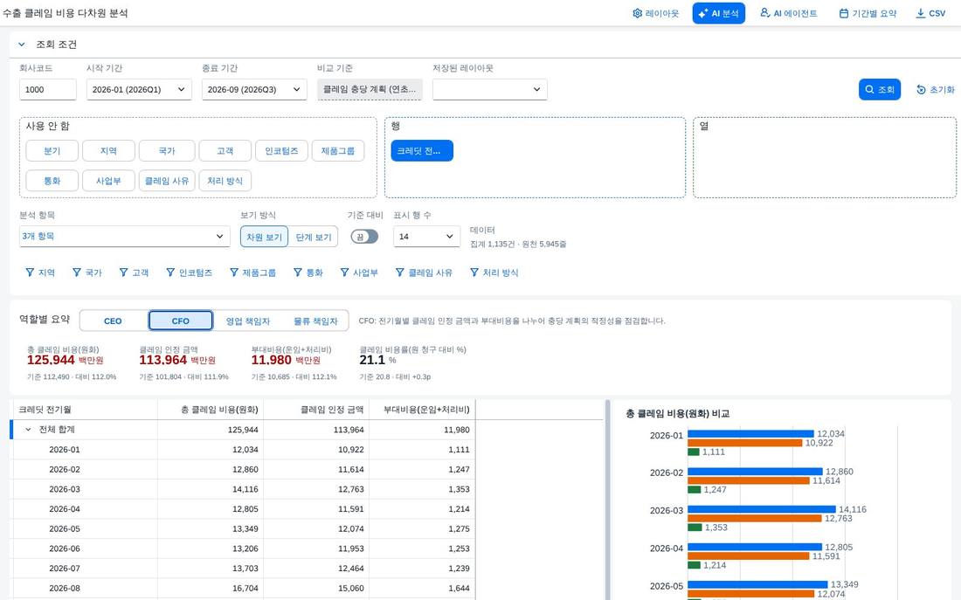Switch to the 물류 책임자 tab

click(315, 321)
